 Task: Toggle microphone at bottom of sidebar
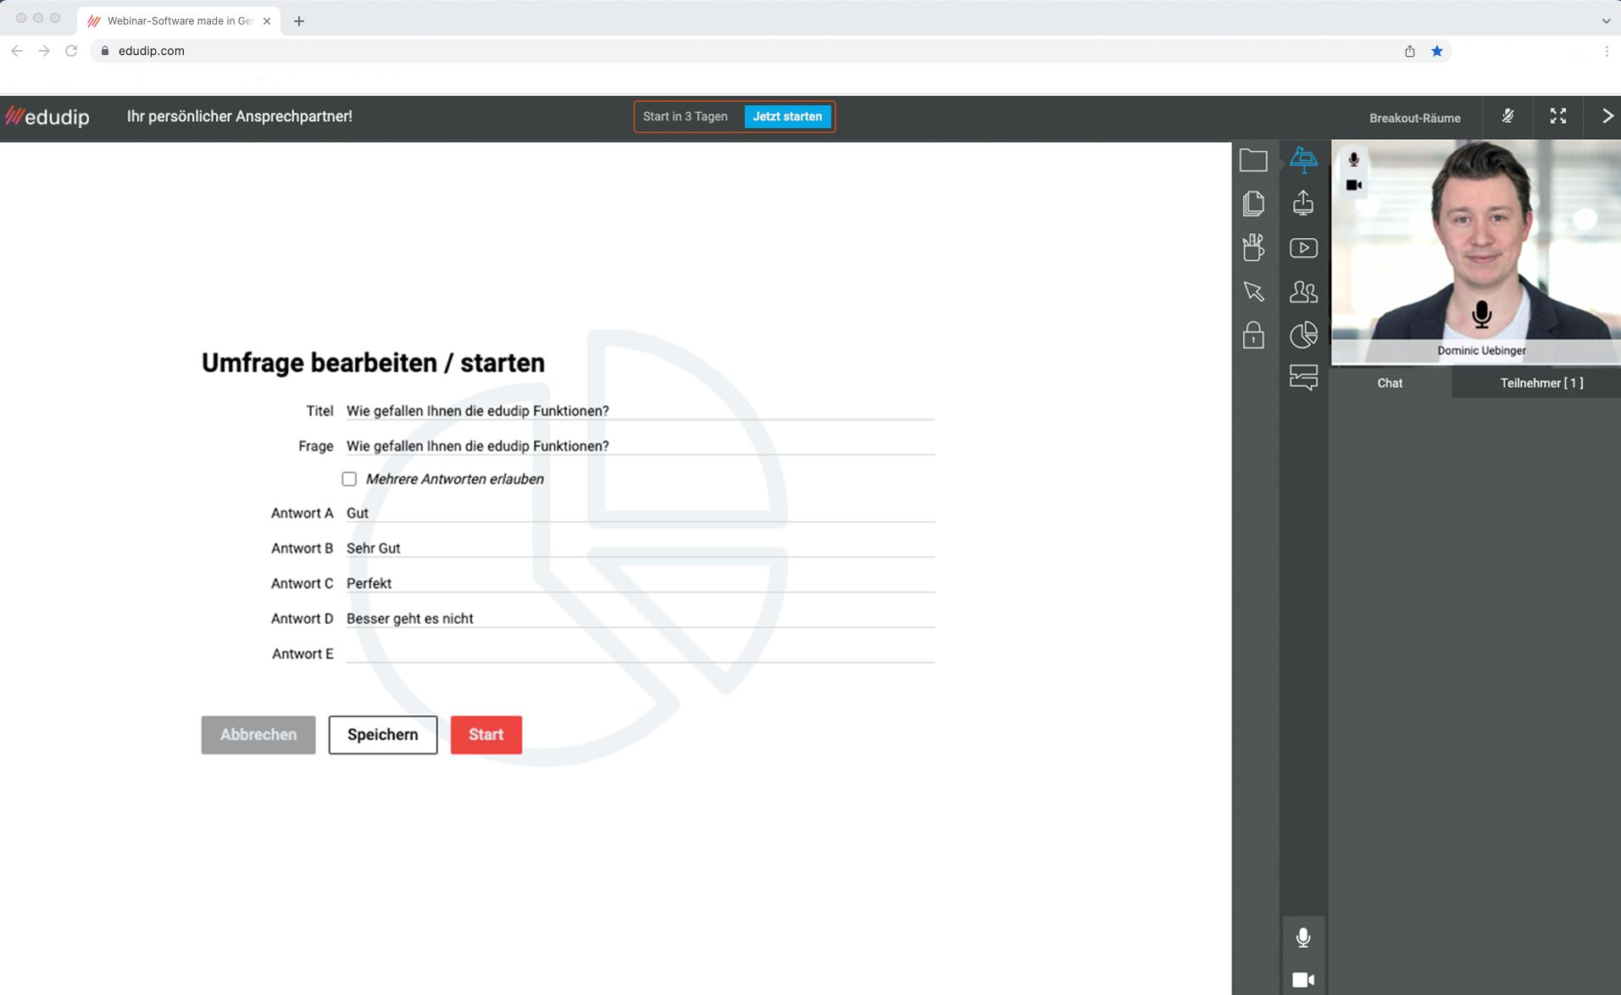click(x=1302, y=937)
